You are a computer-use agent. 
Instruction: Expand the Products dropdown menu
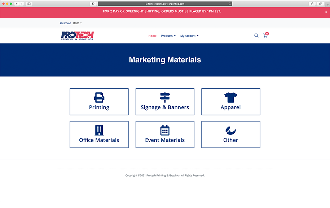(168, 36)
